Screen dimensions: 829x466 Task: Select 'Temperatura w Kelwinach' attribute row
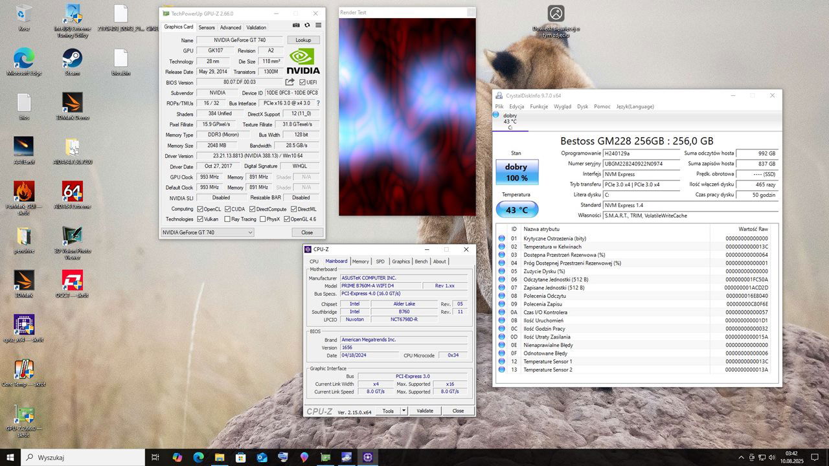637,247
